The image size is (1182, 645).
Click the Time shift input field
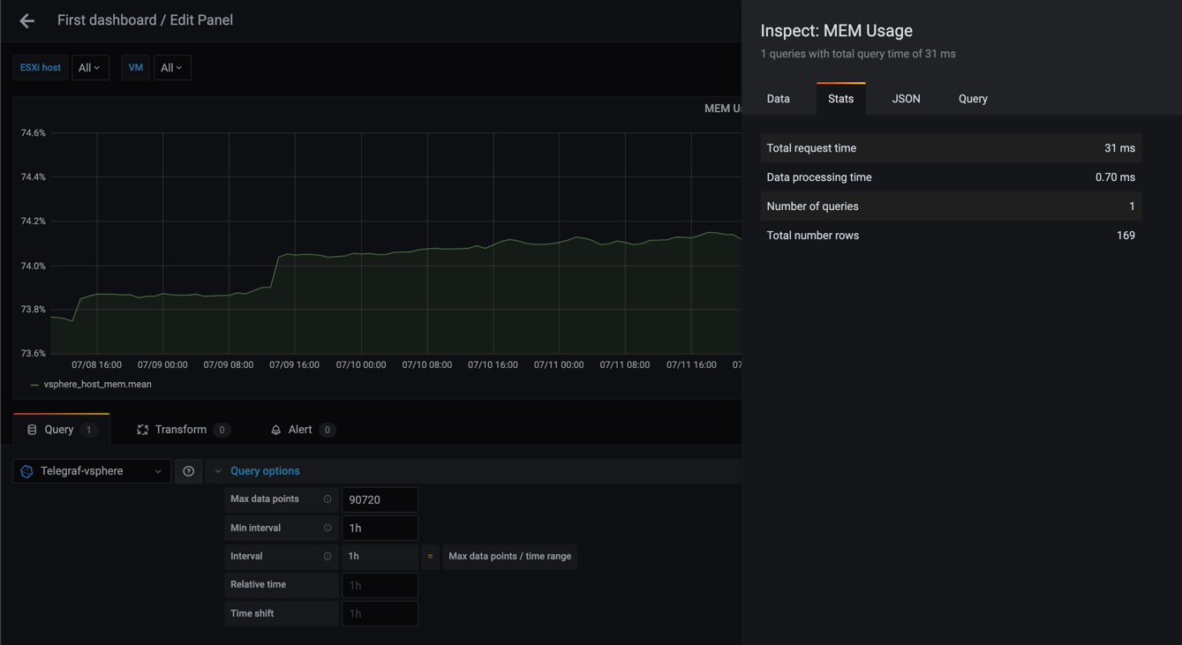click(x=380, y=613)
